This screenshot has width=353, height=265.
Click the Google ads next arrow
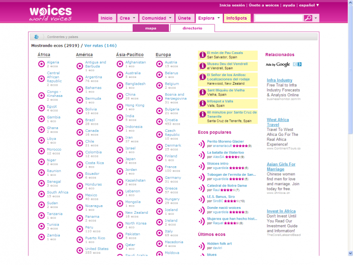(x=300, y=64)
